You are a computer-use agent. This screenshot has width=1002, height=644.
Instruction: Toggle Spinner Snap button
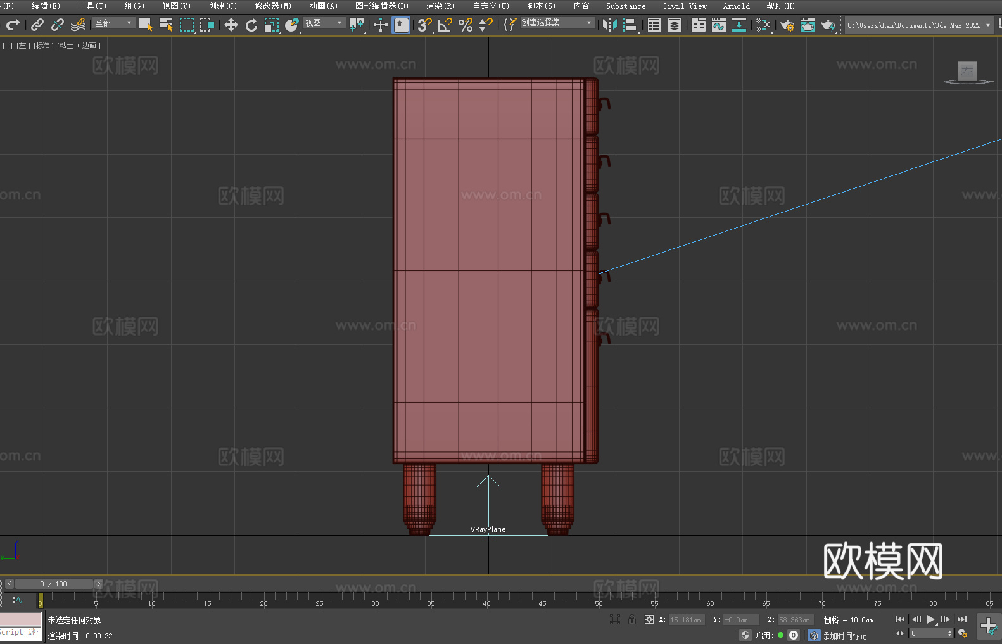pos(486,25)
